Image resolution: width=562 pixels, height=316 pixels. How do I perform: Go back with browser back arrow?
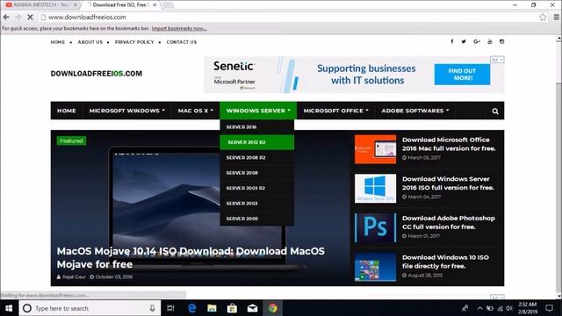click(x=6, y=17)
